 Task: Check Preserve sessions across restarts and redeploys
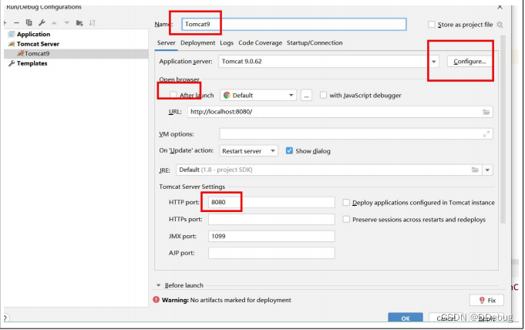click(346, 219)
